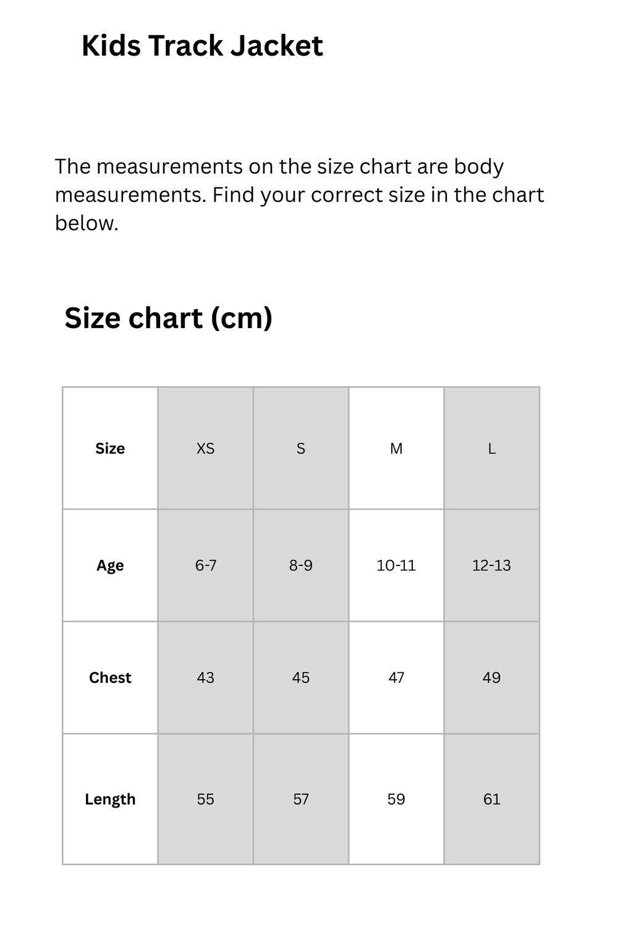618x927 pixels.
Task: Click the length value 61 cell
Action: tap(492, 799)
